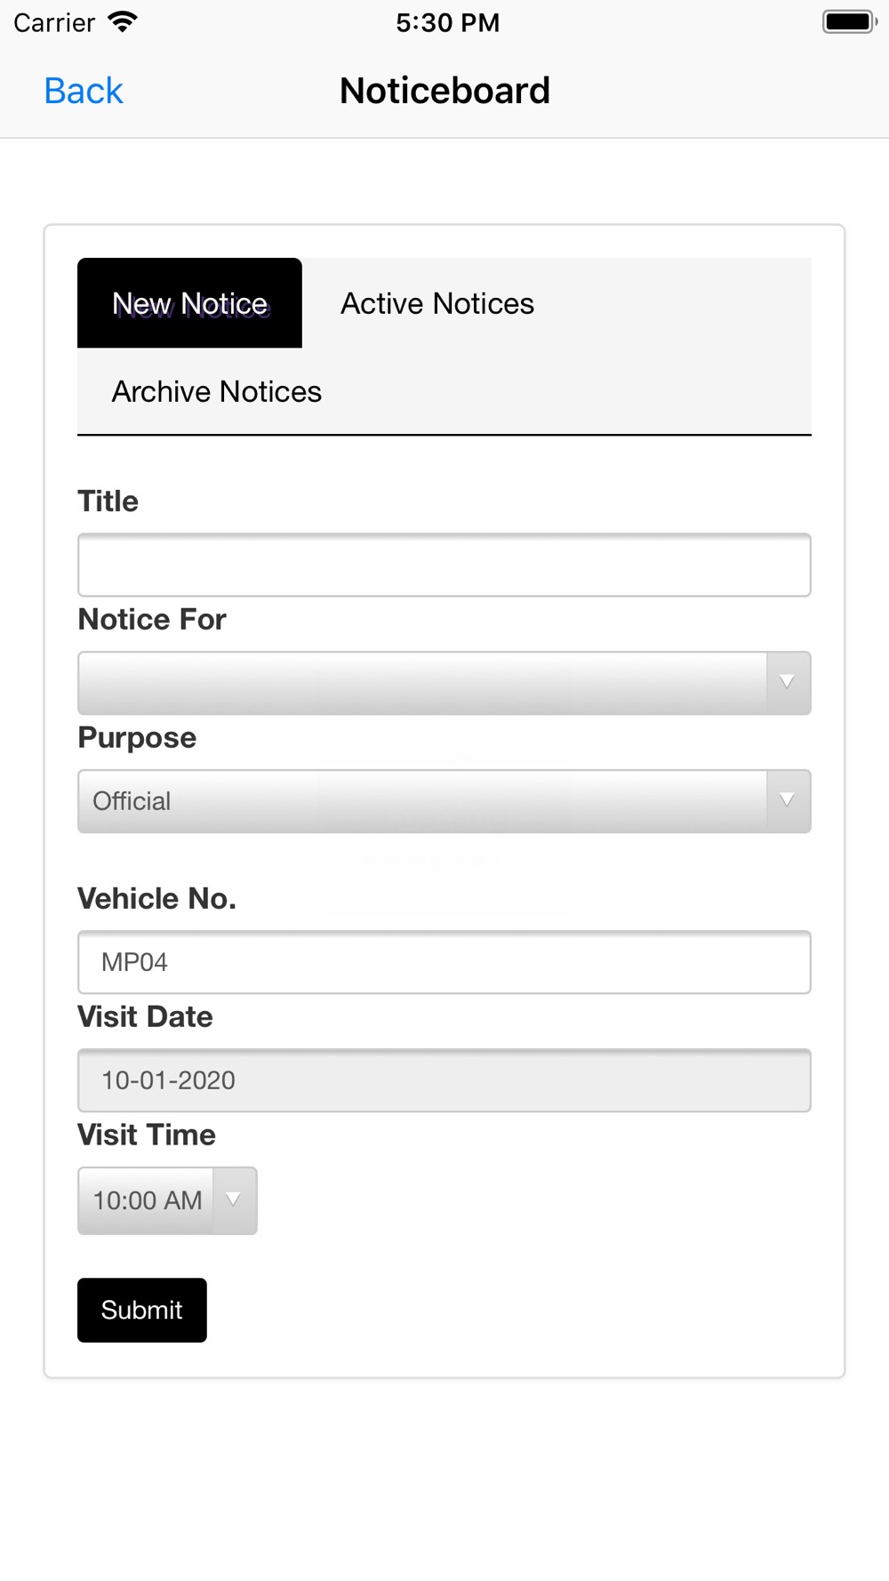This screenshot has width=889, height=1581.
Task: Click the Notice For dropdown arrow
Action: tap(788, 683)
